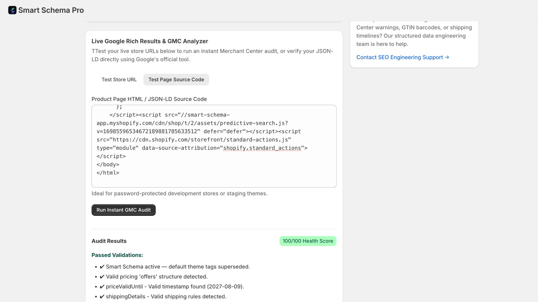This screenshot has width=538, height=302.
Task: Click the closing </html> tag in the code
Action: click(x=108, y=173)
